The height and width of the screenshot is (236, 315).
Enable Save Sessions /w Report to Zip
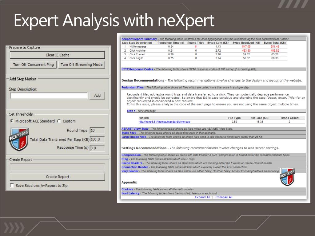pos(12,185)
